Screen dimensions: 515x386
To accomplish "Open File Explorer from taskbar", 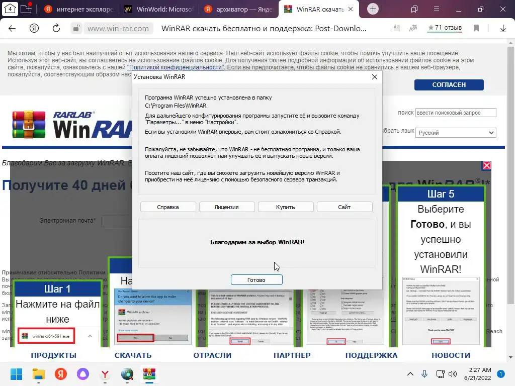I will (x=38, y=374).
